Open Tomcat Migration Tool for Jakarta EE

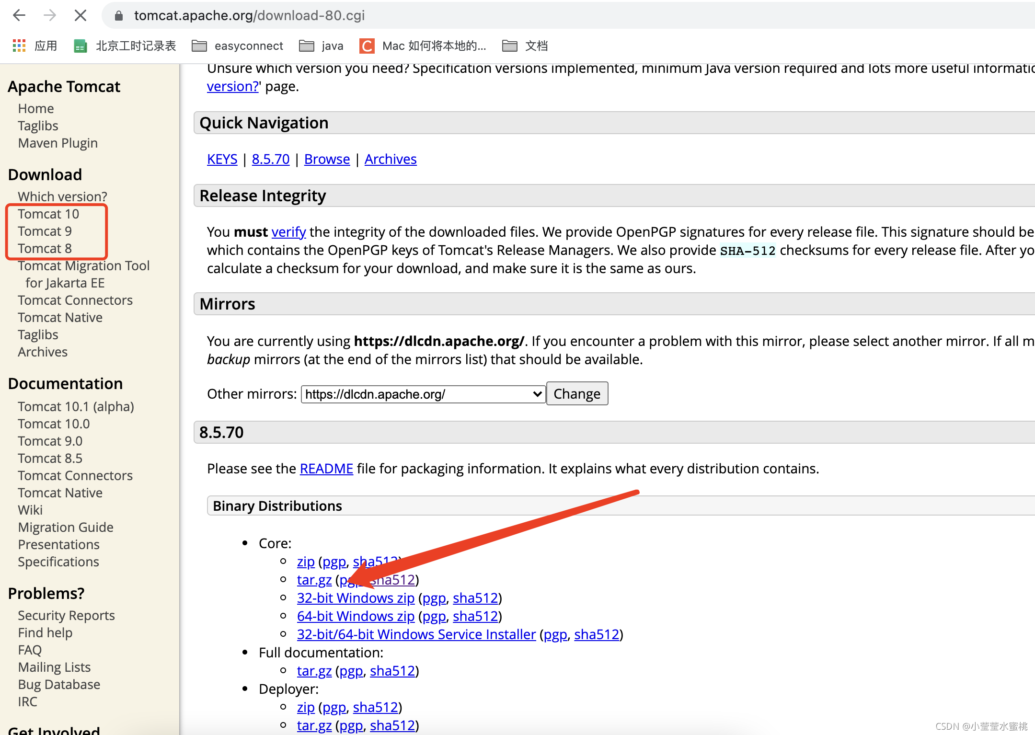click(x=84, y=275)
